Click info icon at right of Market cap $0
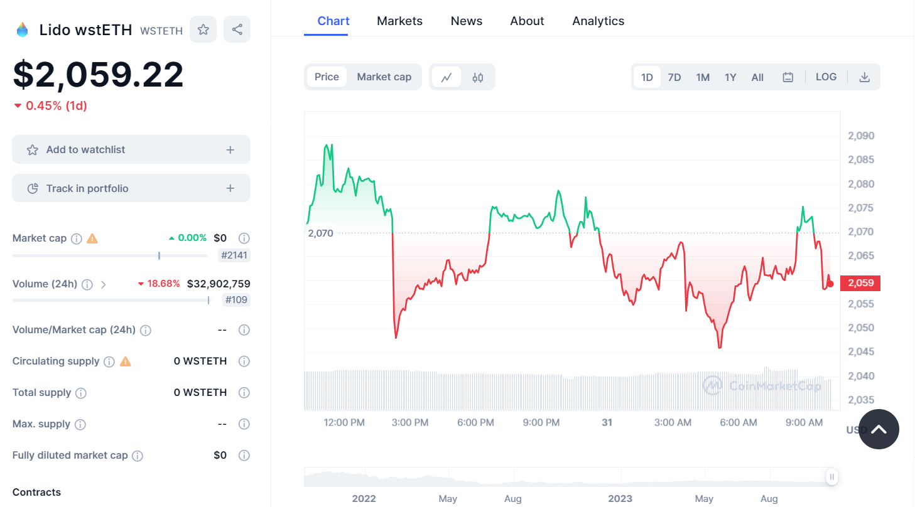Image resolution: width=915 pixels, height=507 pixels. pos(244,238)
